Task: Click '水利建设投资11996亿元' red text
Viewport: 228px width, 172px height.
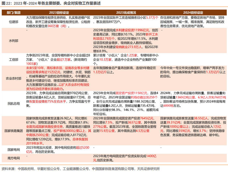Action: (132, 30)
